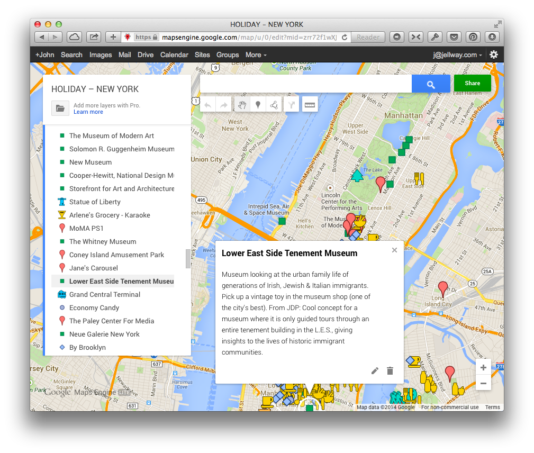Viewport: 534px width, 453px height.
Task: Click the Pocket extension icon
Action: click(454, 37)
